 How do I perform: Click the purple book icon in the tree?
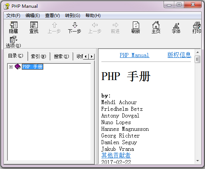click(x=18, y=67)
